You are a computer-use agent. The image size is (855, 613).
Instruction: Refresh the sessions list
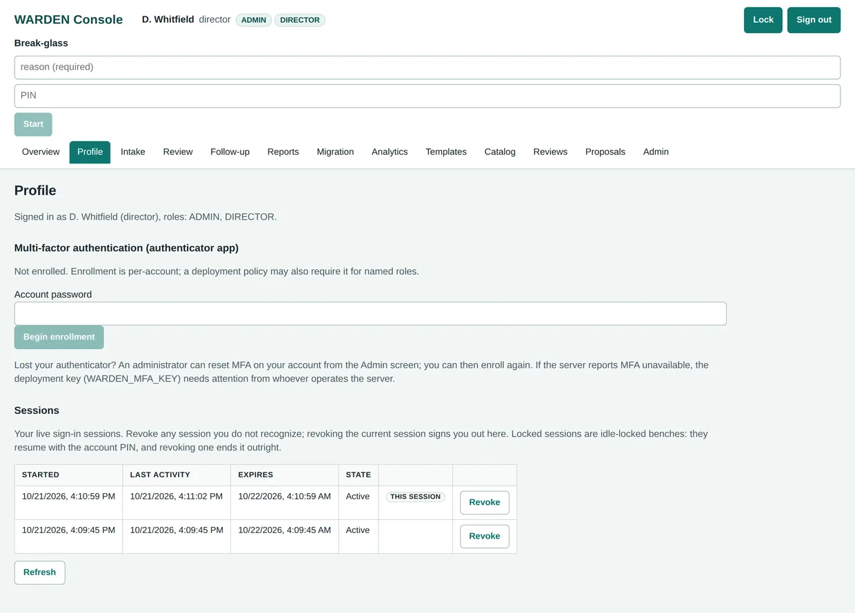coord(39,572)
